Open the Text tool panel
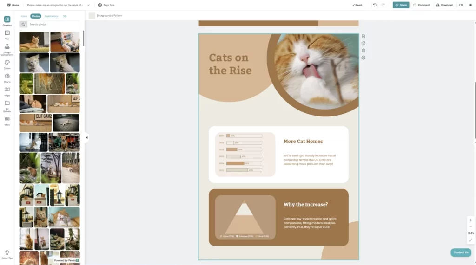The width and height of the screenshot is (476, 265). point(7,35)
